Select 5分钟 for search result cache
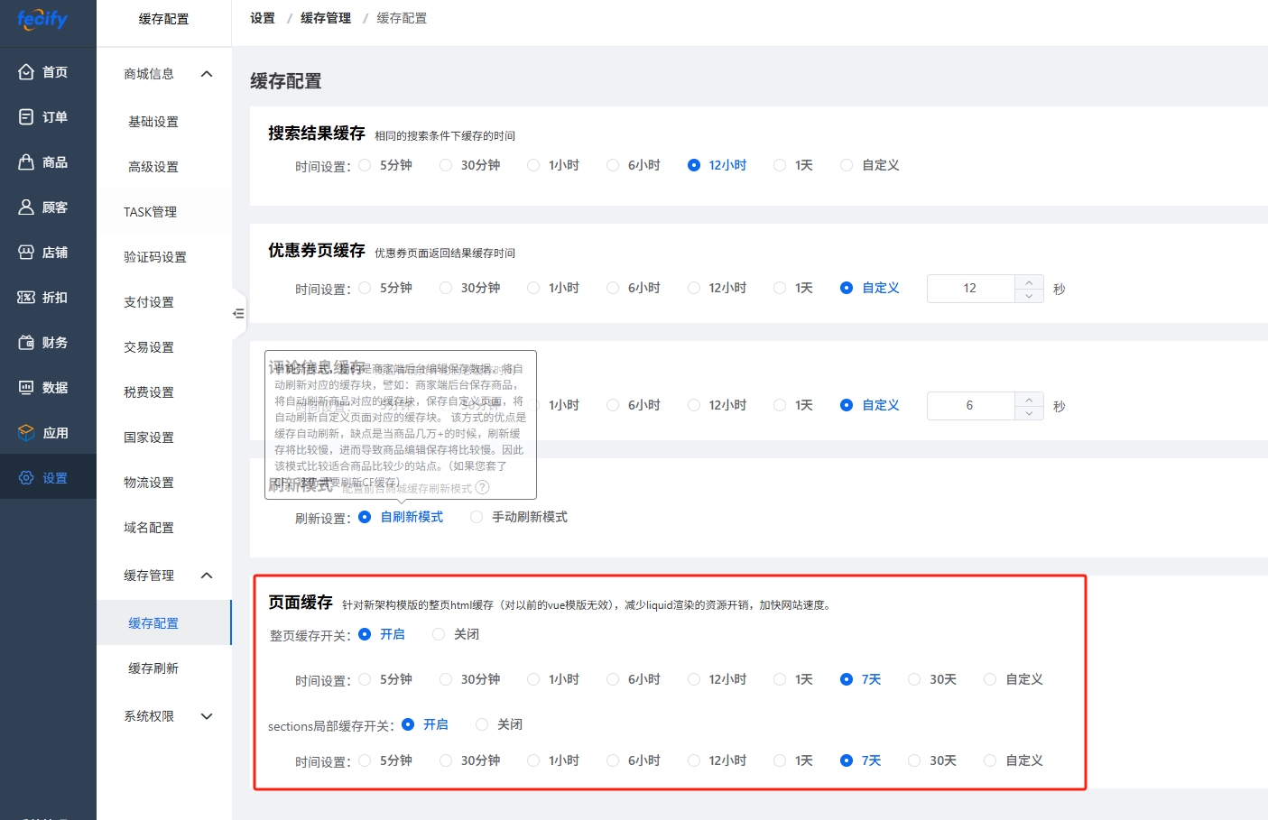1268x820 pixels. pos(365,165)
